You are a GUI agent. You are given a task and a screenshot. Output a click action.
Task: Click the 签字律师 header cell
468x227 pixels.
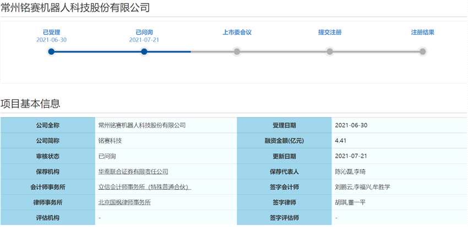click(x=284, y=203)
